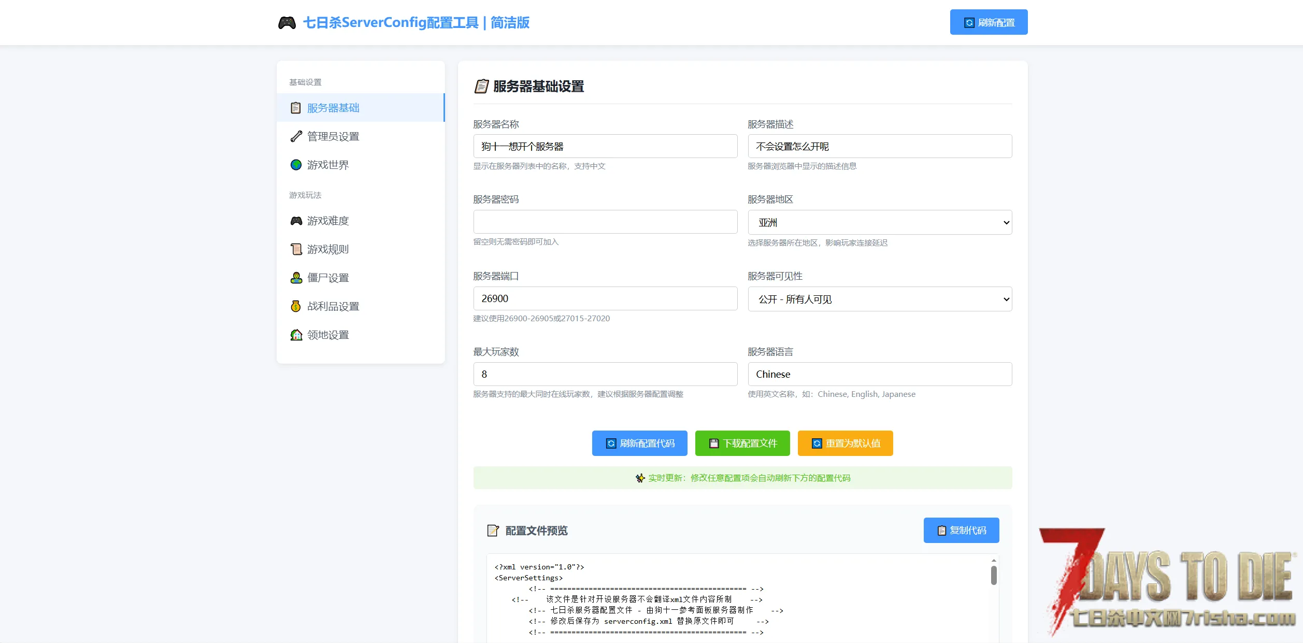Expand the 服务器可见性 dropdown

[x=879, y=299]
